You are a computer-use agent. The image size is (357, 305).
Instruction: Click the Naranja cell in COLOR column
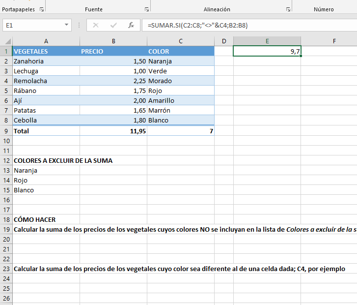pyautogui.click(x=181, y=61)
